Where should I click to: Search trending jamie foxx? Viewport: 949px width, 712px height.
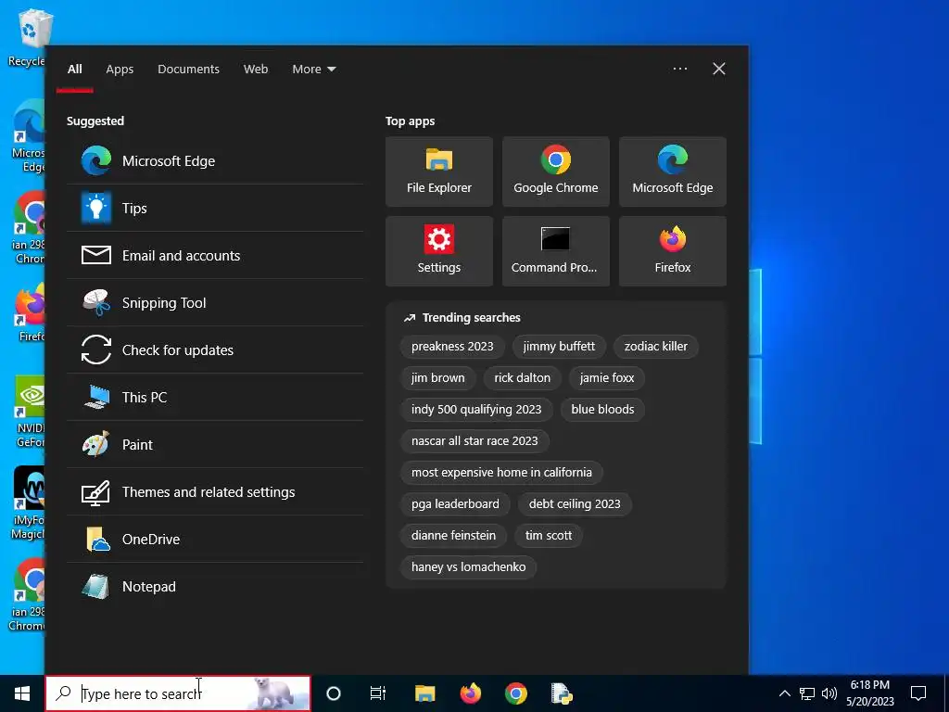click(x=606, y=378)
